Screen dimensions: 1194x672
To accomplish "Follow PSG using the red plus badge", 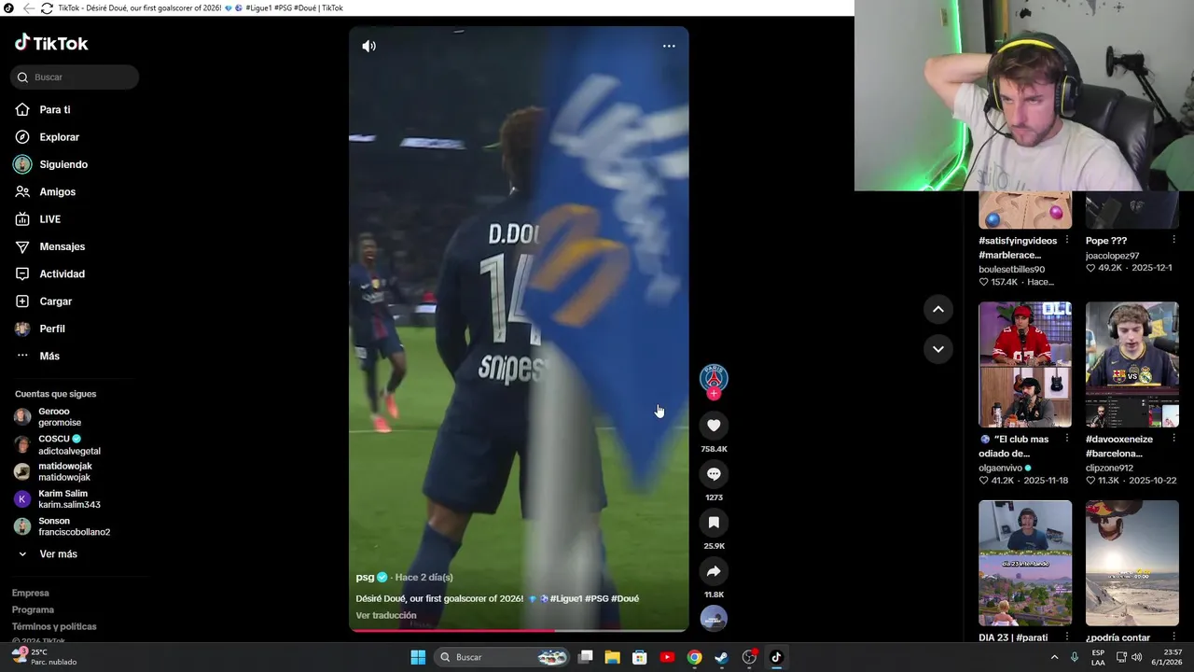I will 714,394.
